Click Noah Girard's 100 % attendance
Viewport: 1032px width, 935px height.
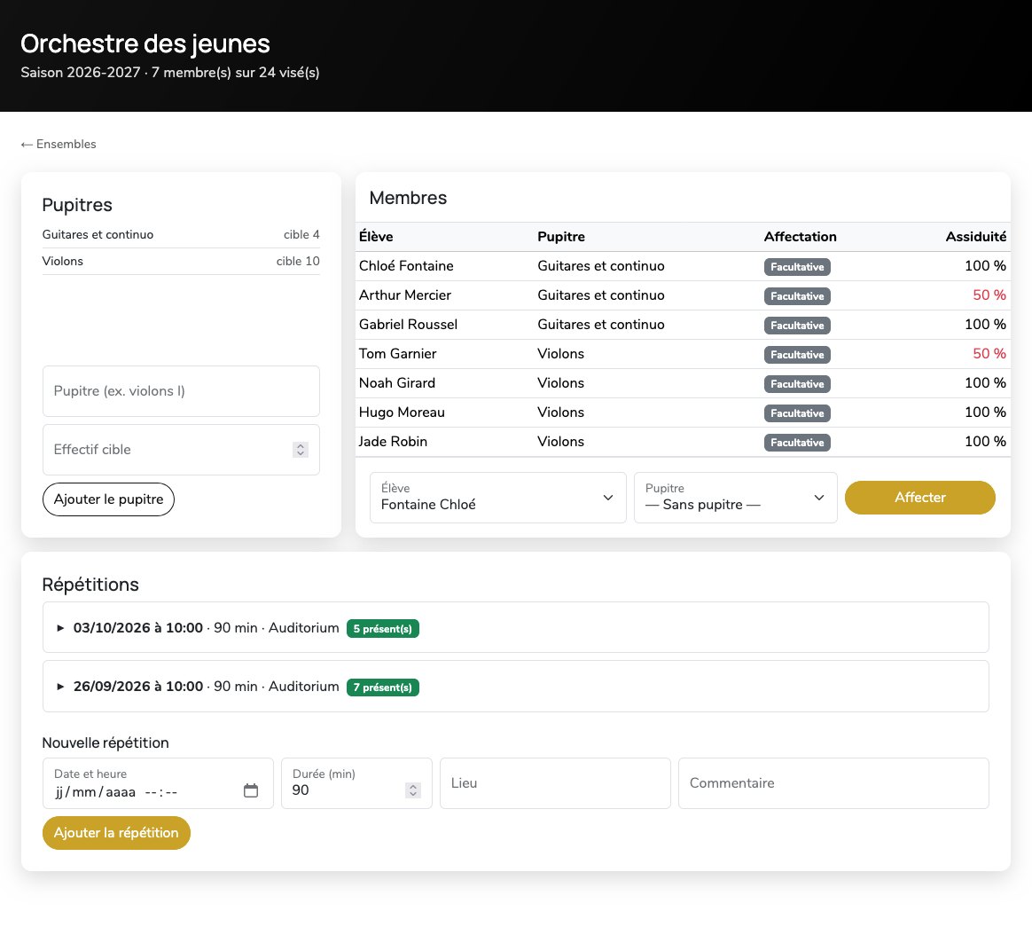(985, 383)
